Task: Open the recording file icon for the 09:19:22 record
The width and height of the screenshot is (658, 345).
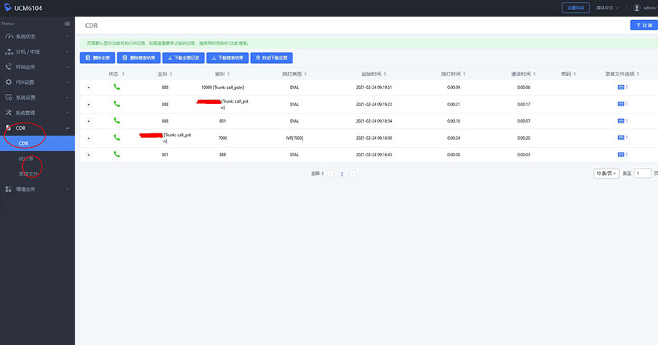Action: (x=621, y=104)
